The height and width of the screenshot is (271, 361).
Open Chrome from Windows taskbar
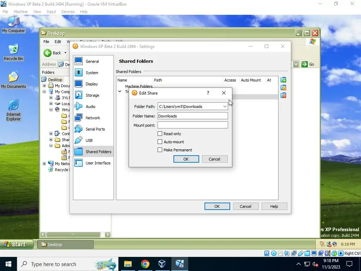click(x=145, y=264)
